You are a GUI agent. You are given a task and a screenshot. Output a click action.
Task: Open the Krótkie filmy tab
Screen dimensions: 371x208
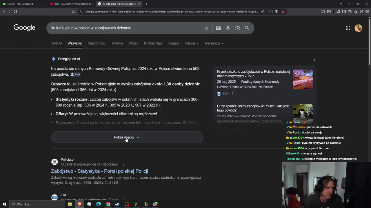pos(153,43)
